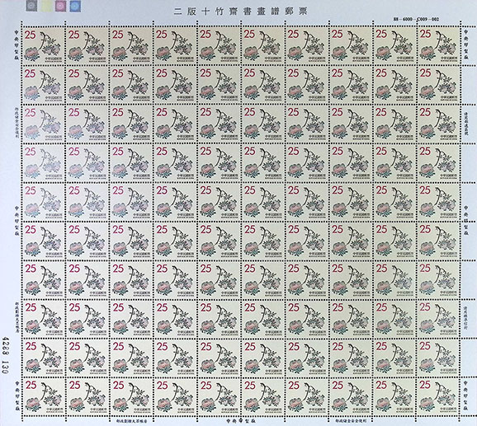
Task: Click the bottom margin inscription under eighth column
Action: 351,421
